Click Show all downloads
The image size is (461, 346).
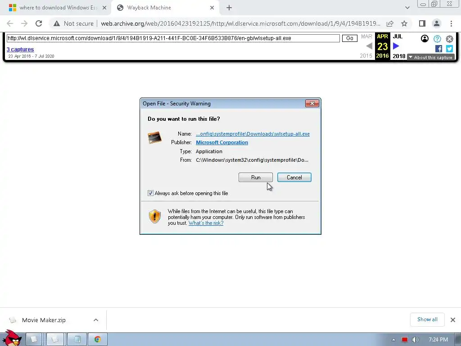coord(427,319)
